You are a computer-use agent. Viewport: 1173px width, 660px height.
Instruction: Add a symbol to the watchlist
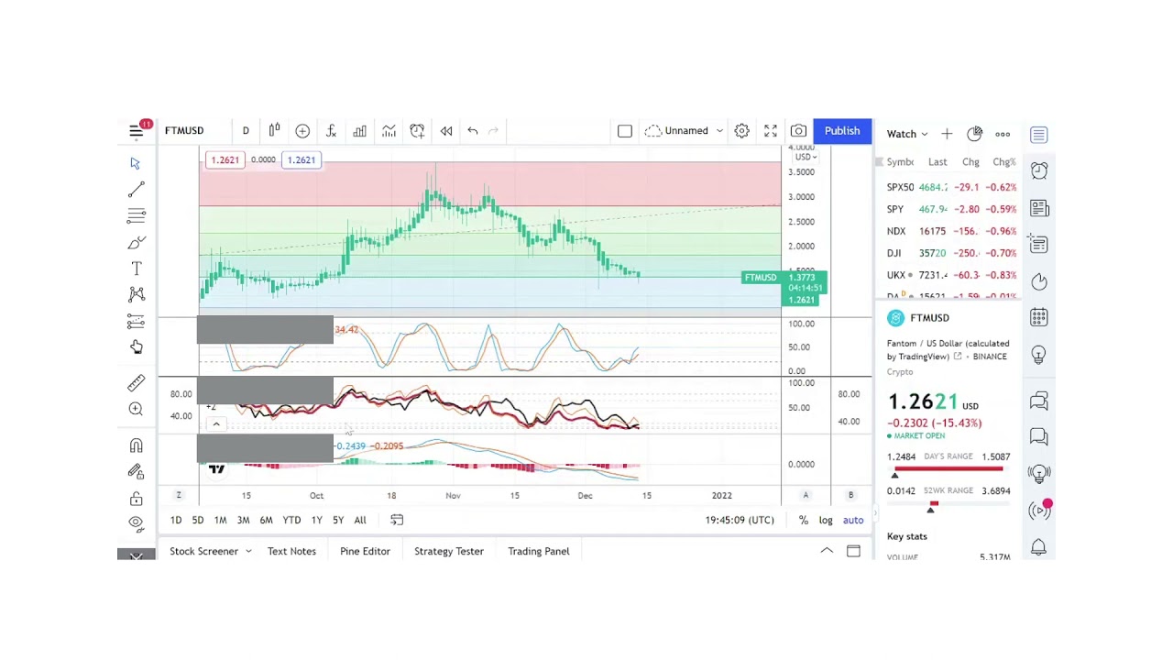point(947,135)
